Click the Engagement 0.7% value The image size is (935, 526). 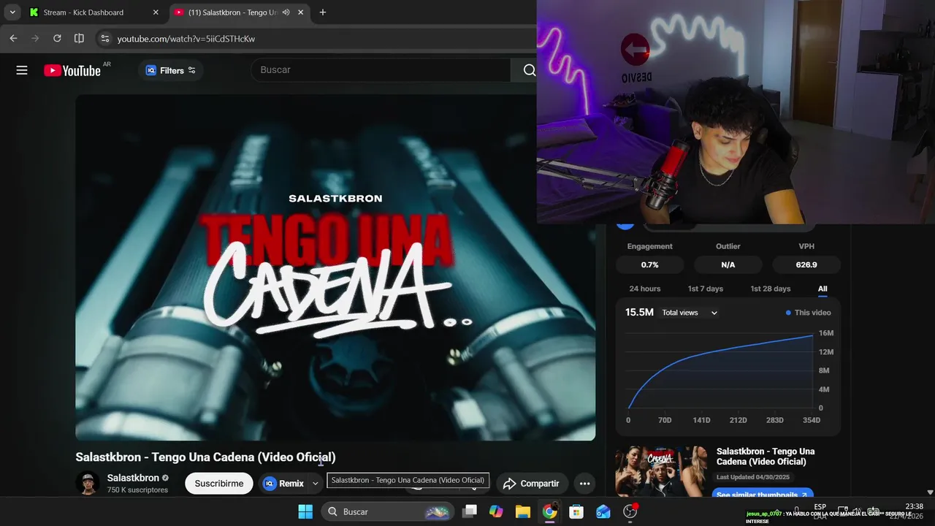[650, 264]
